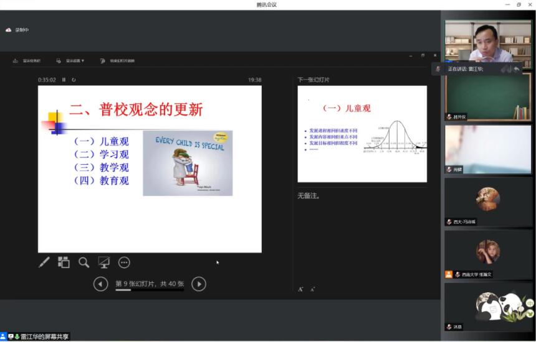Click the zoom into slide magnifier icon
Viewport: 536px width, 342px height.
(x=84, y=262)
